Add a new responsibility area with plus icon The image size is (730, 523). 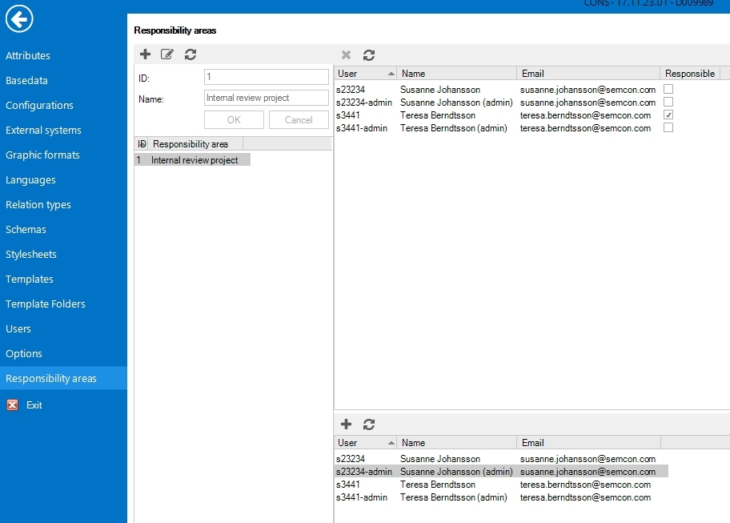point(145,54)
